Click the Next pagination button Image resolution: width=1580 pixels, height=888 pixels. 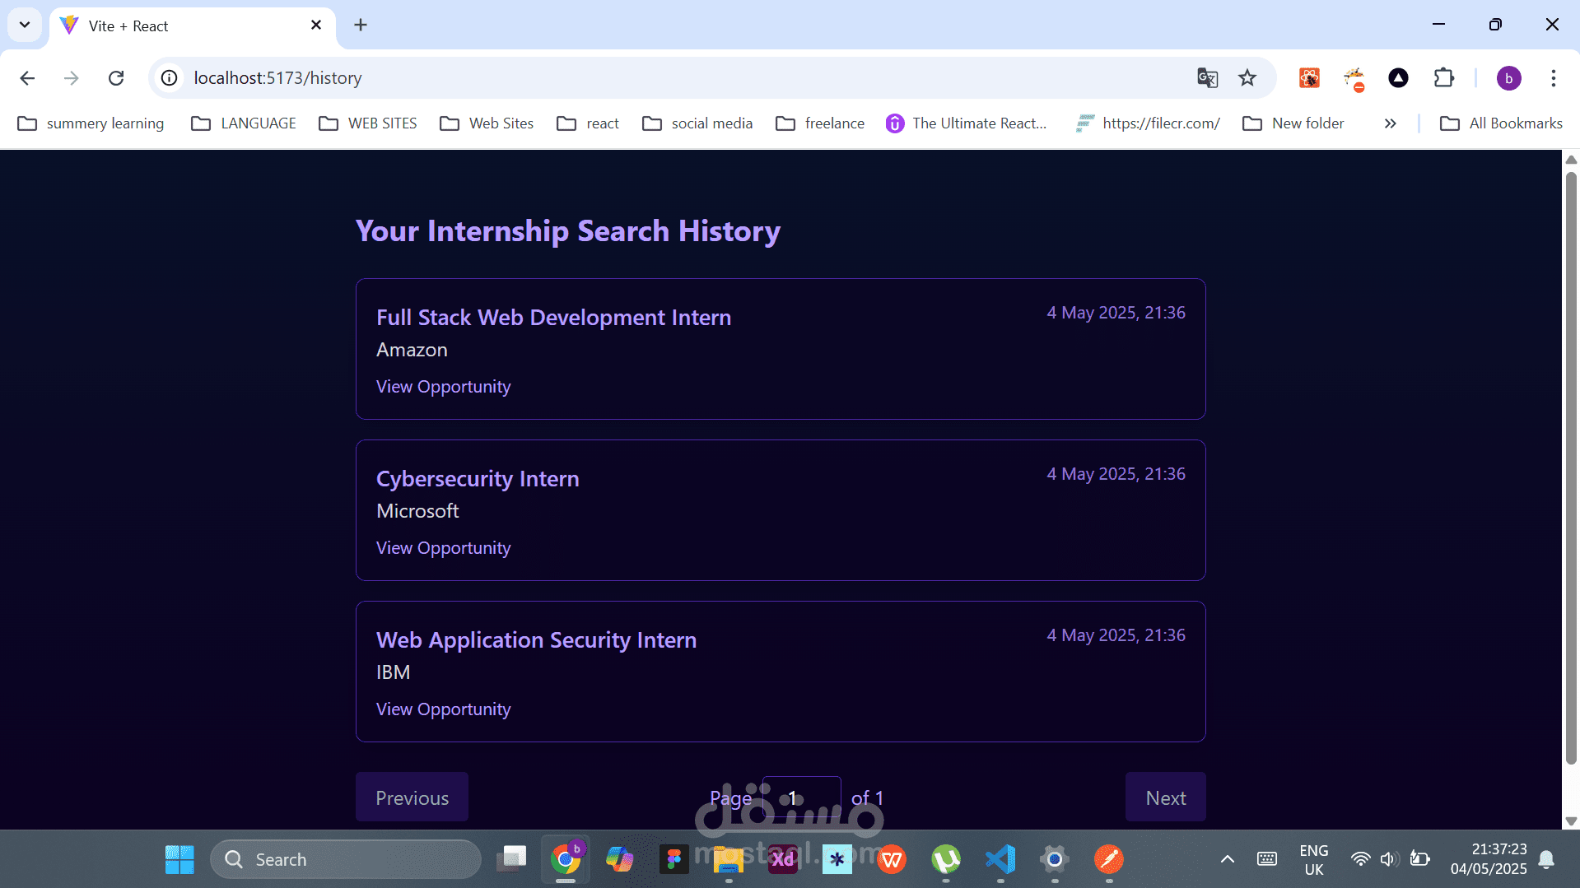coord(1166,797)
